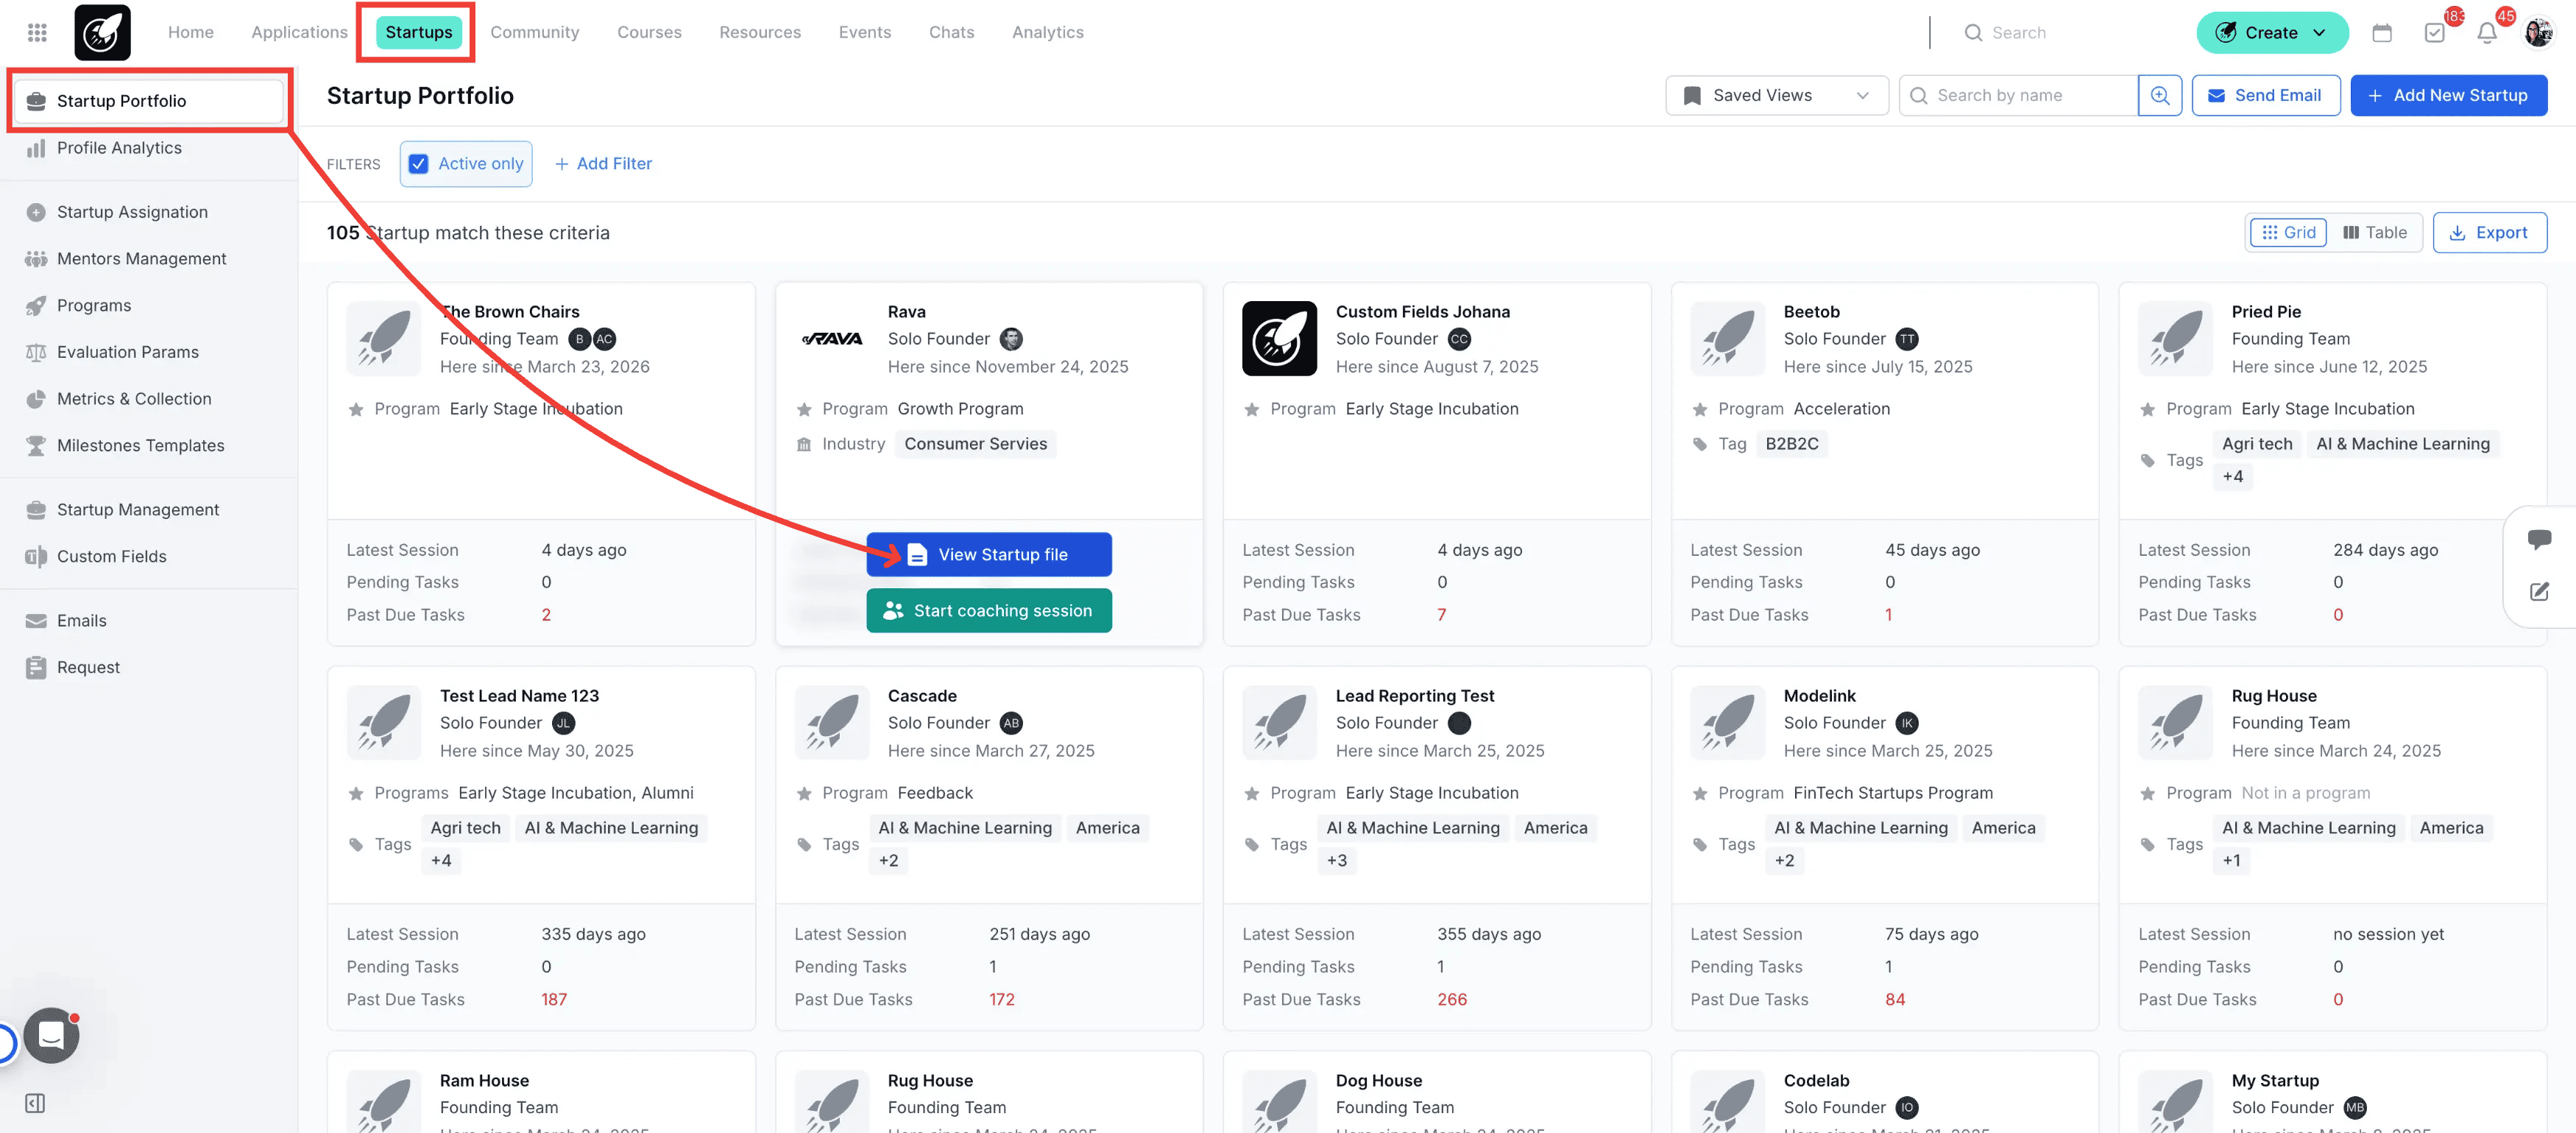Click the advanced search magnifier icon button

(2160, 95)
